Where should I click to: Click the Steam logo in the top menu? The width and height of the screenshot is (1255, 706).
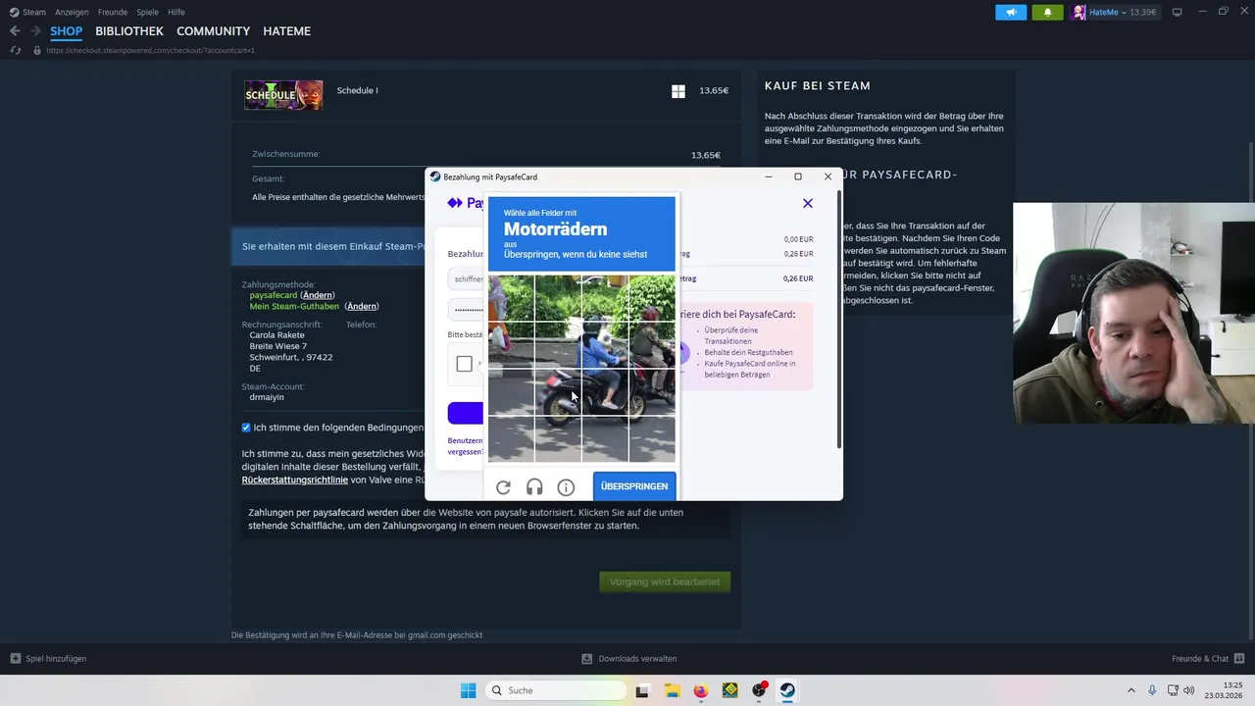[x=14, y=12]
